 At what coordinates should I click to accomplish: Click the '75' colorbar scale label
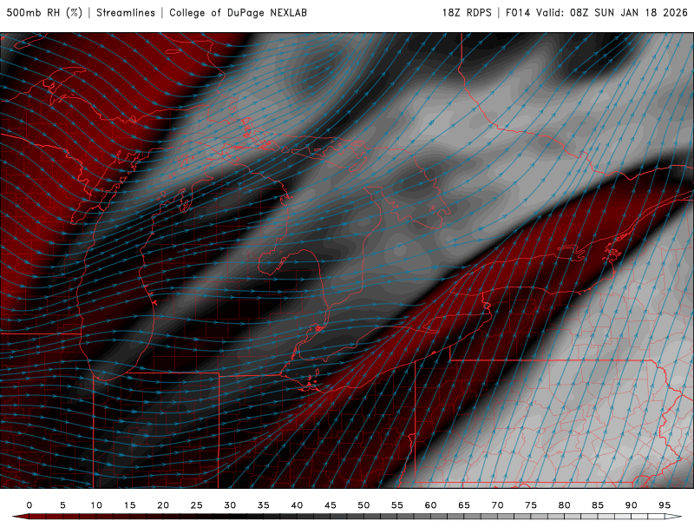click(531, 505)
